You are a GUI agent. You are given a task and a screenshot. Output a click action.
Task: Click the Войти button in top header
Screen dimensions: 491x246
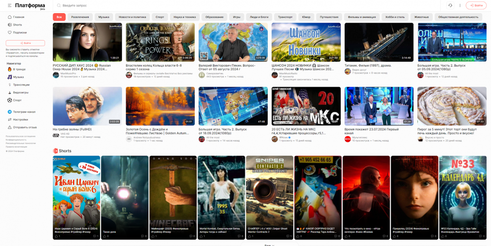(x=476, y=6)
